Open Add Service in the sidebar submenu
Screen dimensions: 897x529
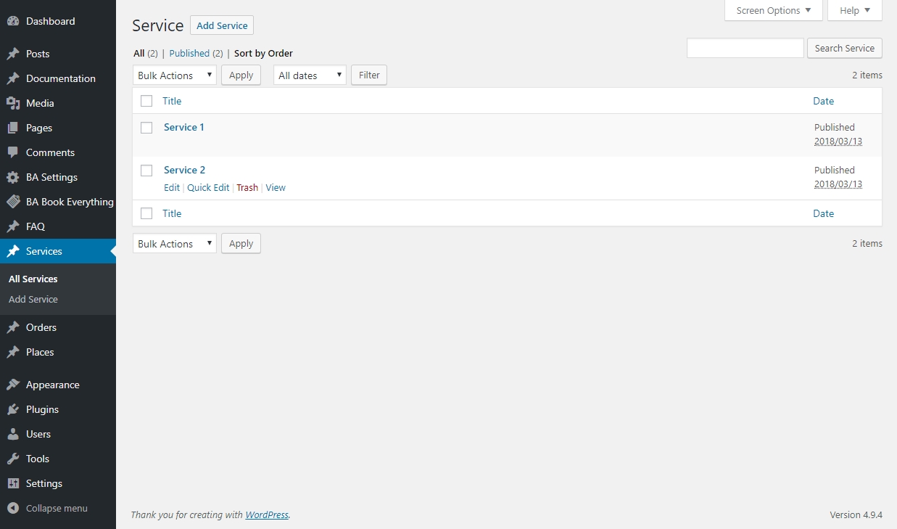pyautogui.click(x=33, y=299)
